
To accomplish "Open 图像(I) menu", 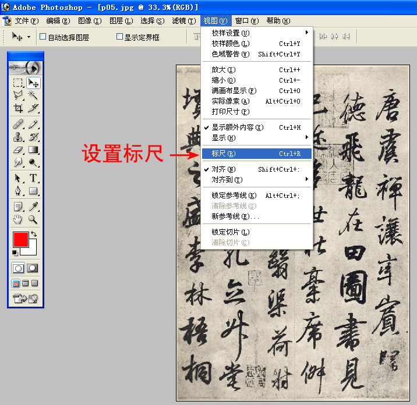I will 90,21.
